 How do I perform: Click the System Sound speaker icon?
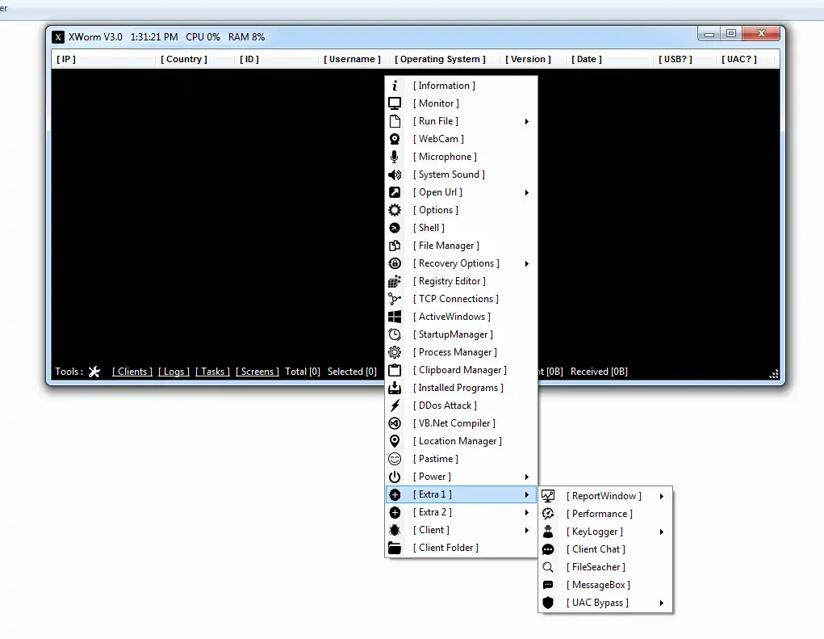pyautogui.click(x=394, y=174)
